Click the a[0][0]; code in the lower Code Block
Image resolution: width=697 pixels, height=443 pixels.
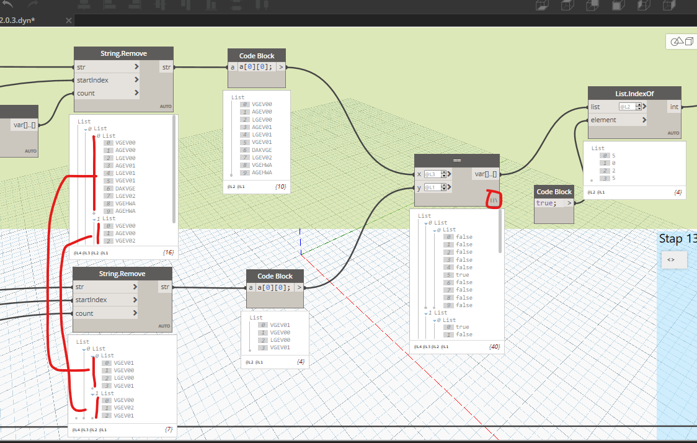click(x=274, y=287)
